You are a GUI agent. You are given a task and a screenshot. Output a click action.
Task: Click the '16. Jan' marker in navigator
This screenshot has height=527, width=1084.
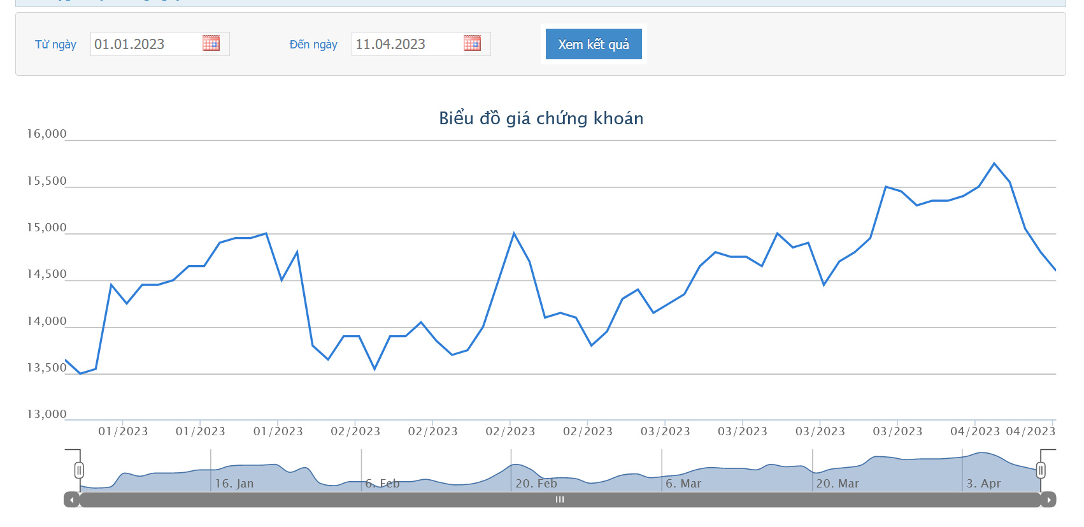(x=234, y=484)
